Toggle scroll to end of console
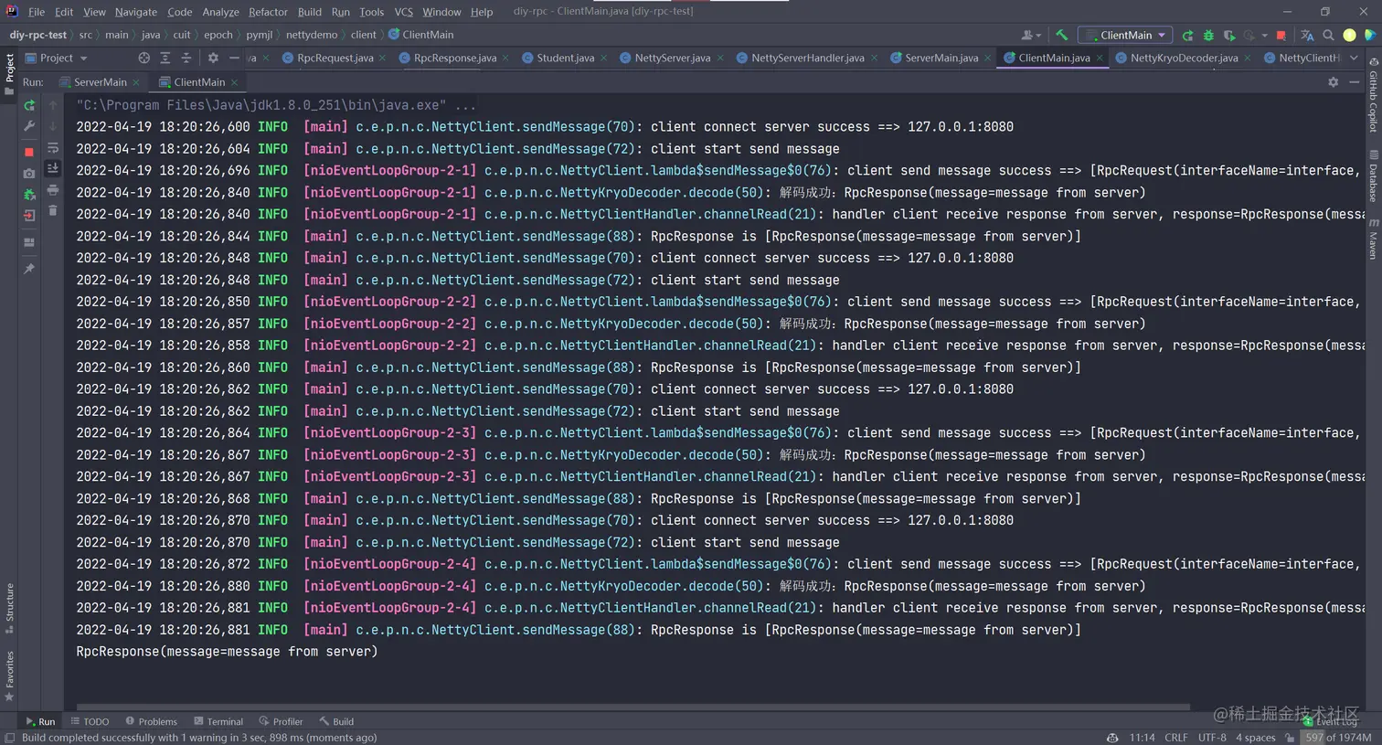The image size is (1382, 745). [x=53, y=169]
